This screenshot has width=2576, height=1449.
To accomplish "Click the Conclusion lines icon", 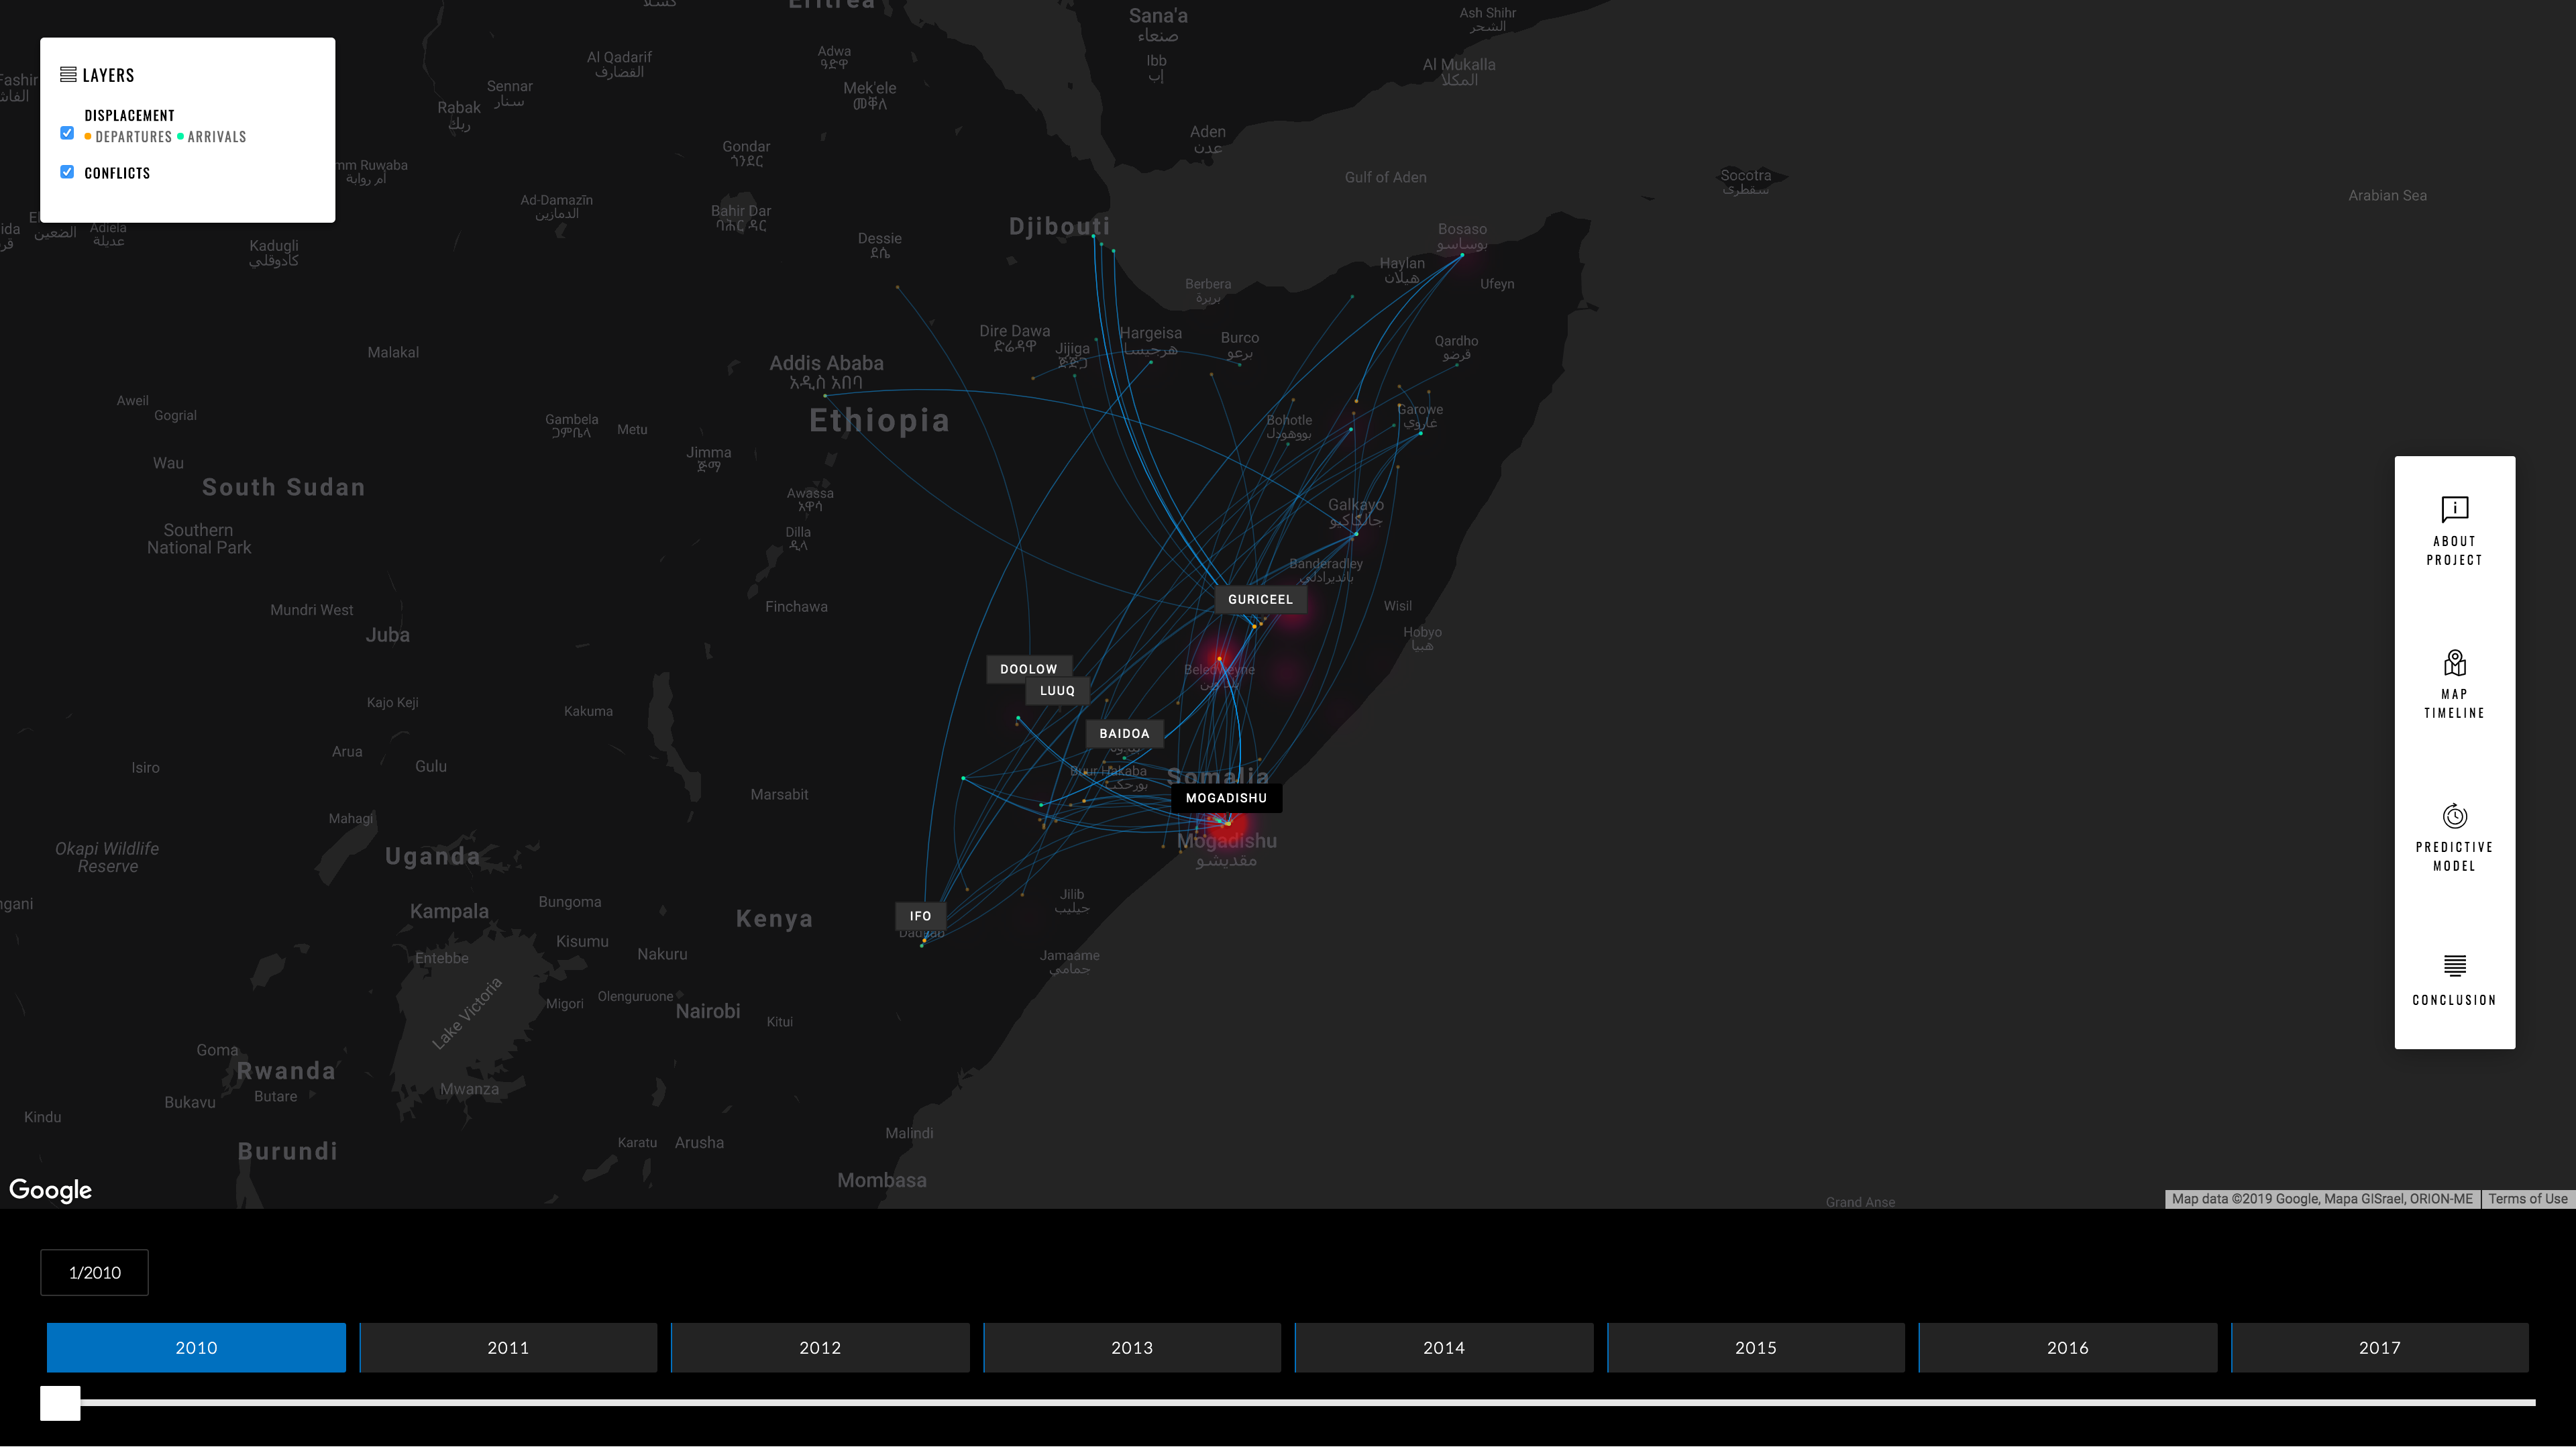I will coord(2454,965).
